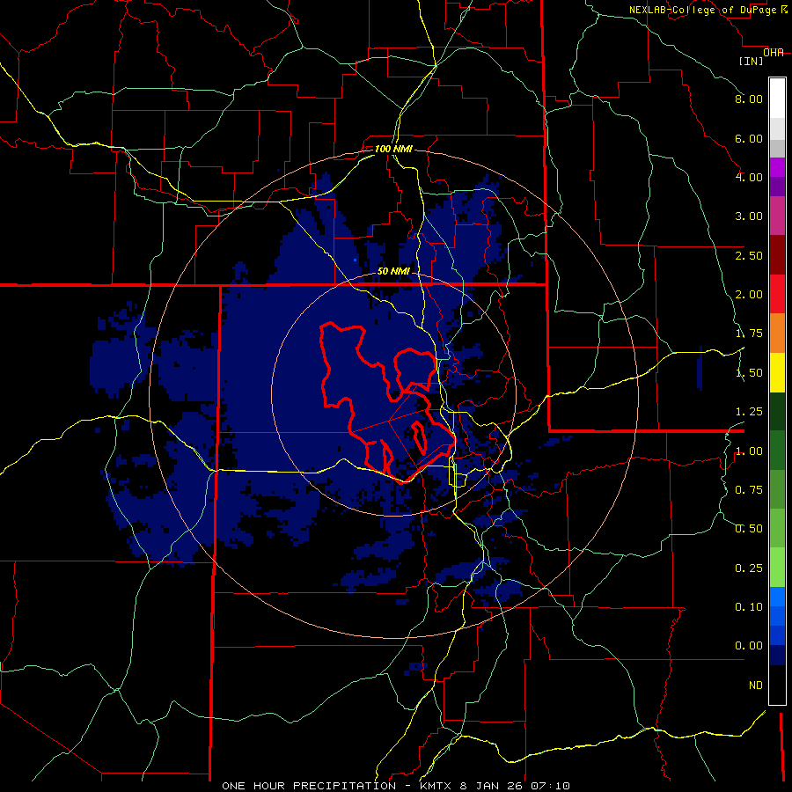Click the 'KMTX' radar site identifier
Screen dimensions: 792x792
tap(436, 786)
